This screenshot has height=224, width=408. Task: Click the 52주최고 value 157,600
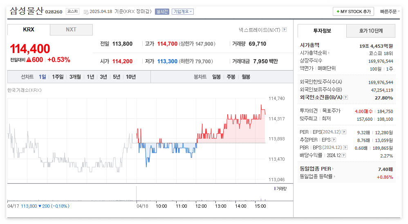click(x=365, y=119)
